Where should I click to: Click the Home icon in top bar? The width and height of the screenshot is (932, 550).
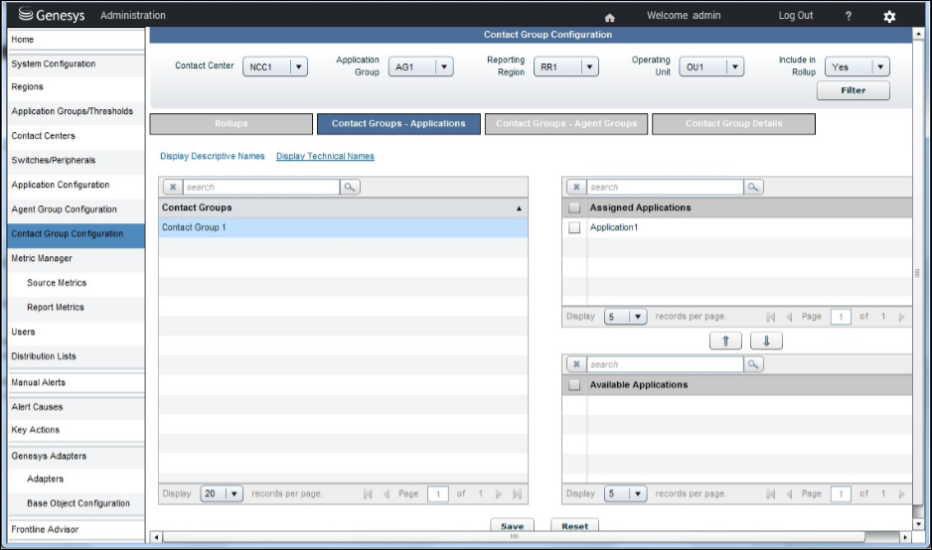(610, 17)
